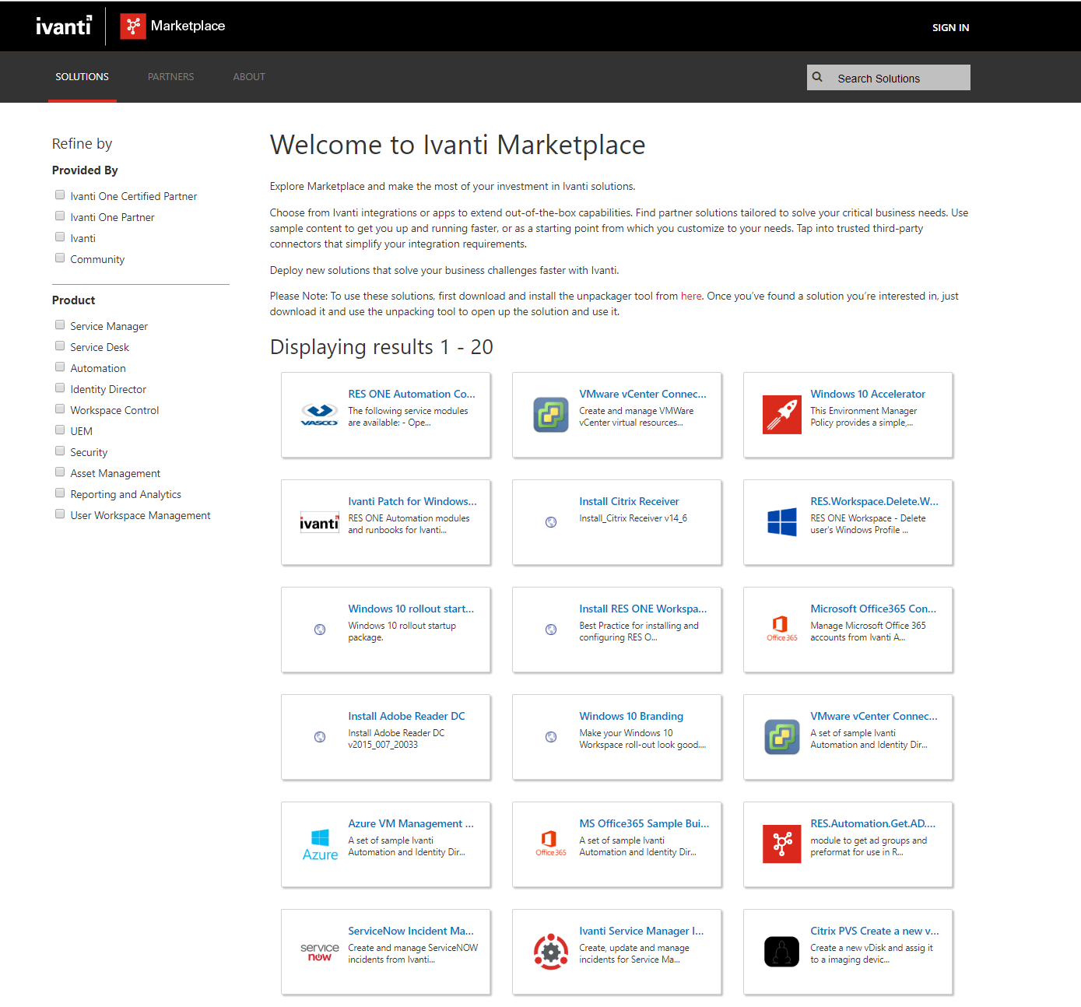
Task: Click Office 365 icon on Microsoft Office365 Connector card
Action: (x=781, y=629)
